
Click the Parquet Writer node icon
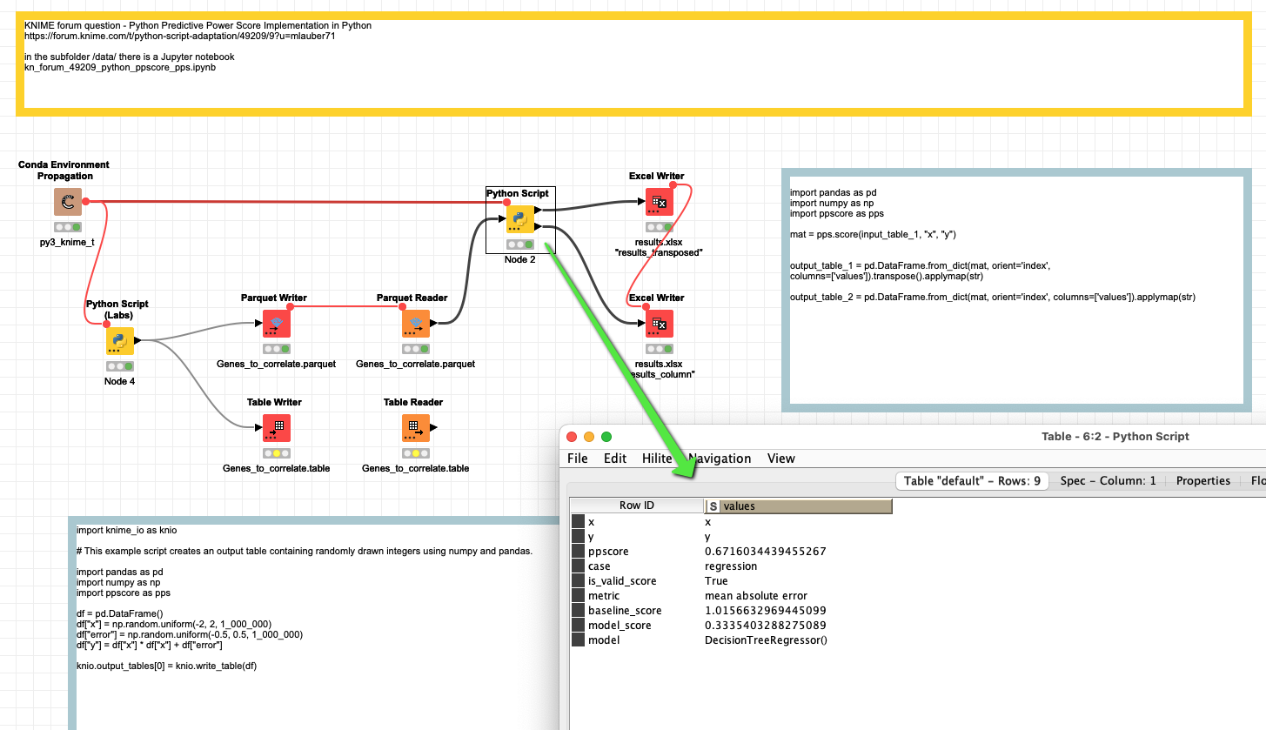click(276, 323)
